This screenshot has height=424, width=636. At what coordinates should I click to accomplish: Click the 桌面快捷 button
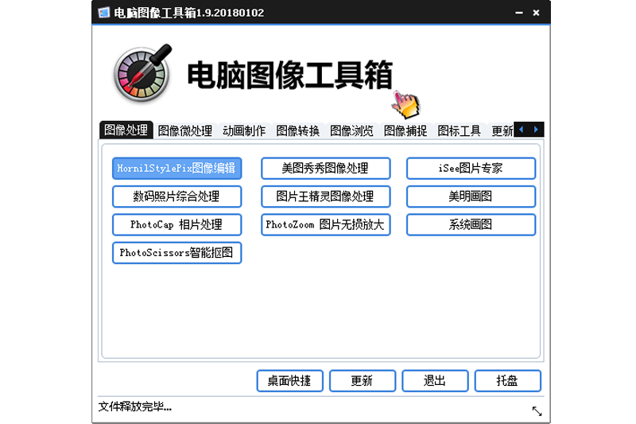[290, 380]
